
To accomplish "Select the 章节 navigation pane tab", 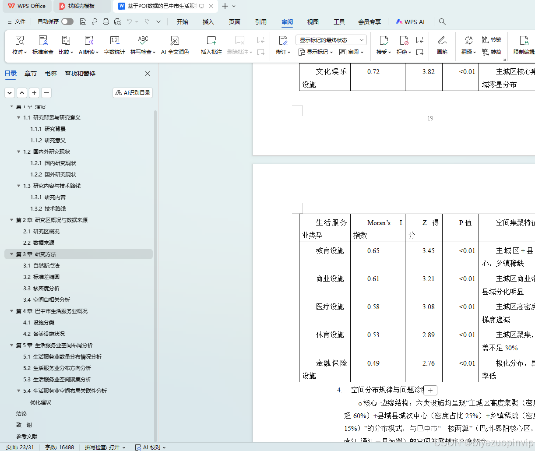I will 31,74.
